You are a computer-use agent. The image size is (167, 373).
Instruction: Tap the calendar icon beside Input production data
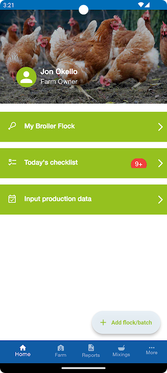point(12,199)
